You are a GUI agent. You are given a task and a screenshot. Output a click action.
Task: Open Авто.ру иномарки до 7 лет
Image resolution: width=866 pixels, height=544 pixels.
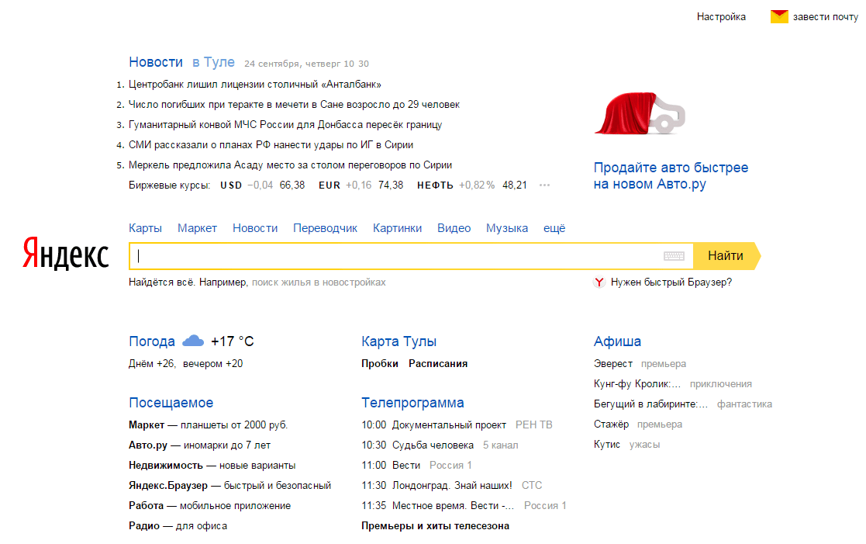point(199,445)
